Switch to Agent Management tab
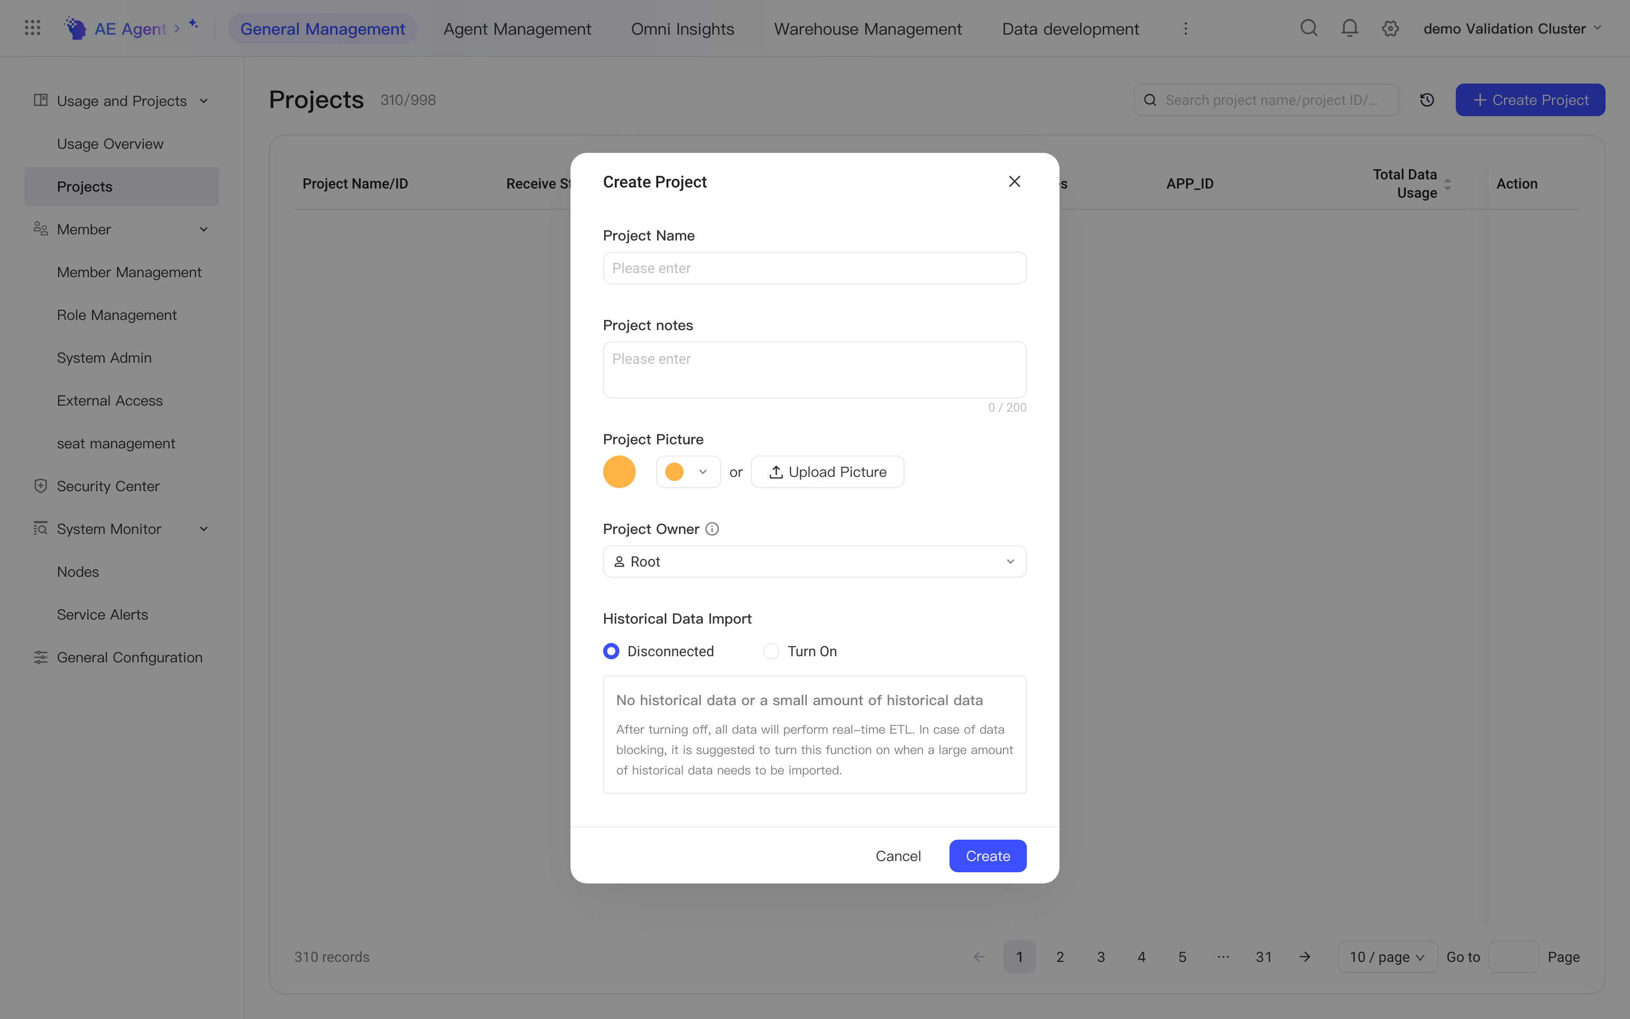Screen dimensions: 1630x1019 pyautogui.click(x=517, y=29)
